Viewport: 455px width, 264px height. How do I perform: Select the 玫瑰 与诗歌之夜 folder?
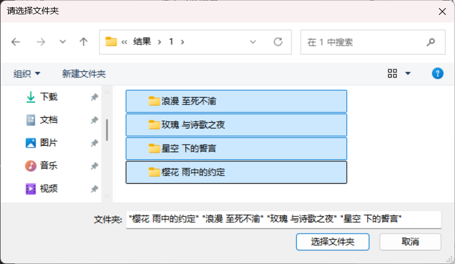tap(236, 125)
